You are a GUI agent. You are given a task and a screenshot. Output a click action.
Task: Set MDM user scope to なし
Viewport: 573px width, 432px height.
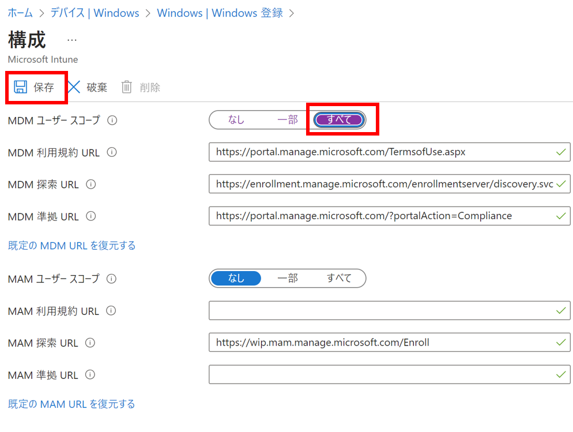[236, 120]
